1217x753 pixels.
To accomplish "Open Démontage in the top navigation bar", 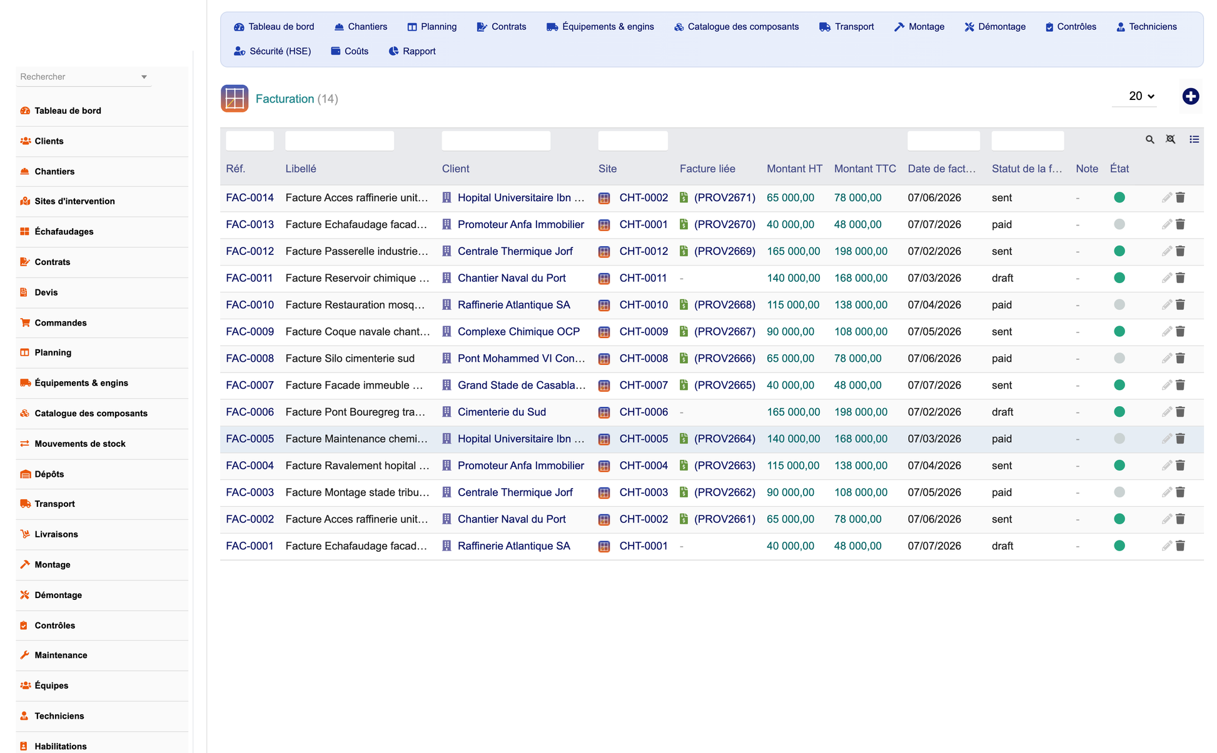I will pos(994,27).
